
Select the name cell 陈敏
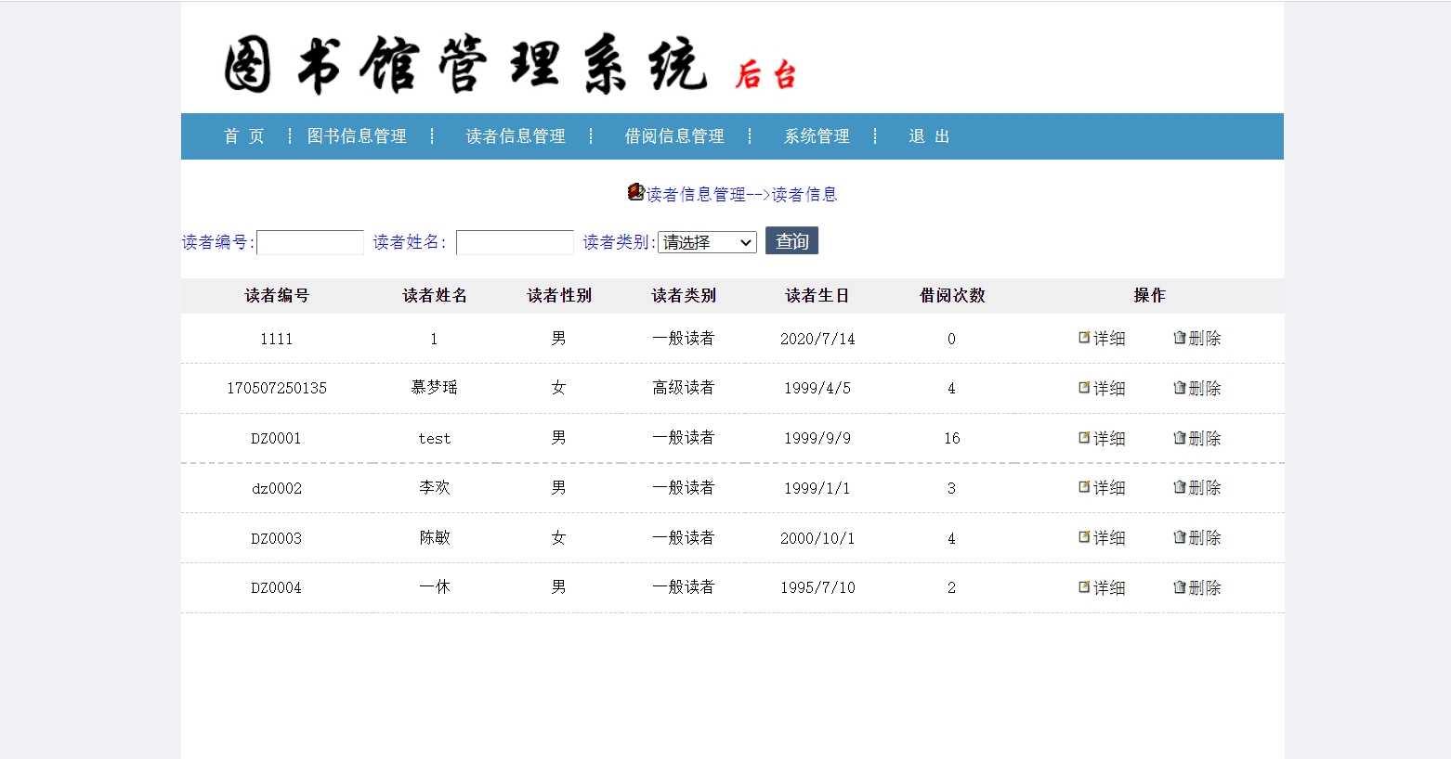click(435, 538)
